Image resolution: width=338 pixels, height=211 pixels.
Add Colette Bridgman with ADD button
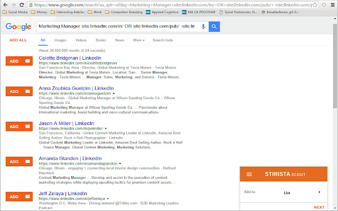(x=14, y=61)
